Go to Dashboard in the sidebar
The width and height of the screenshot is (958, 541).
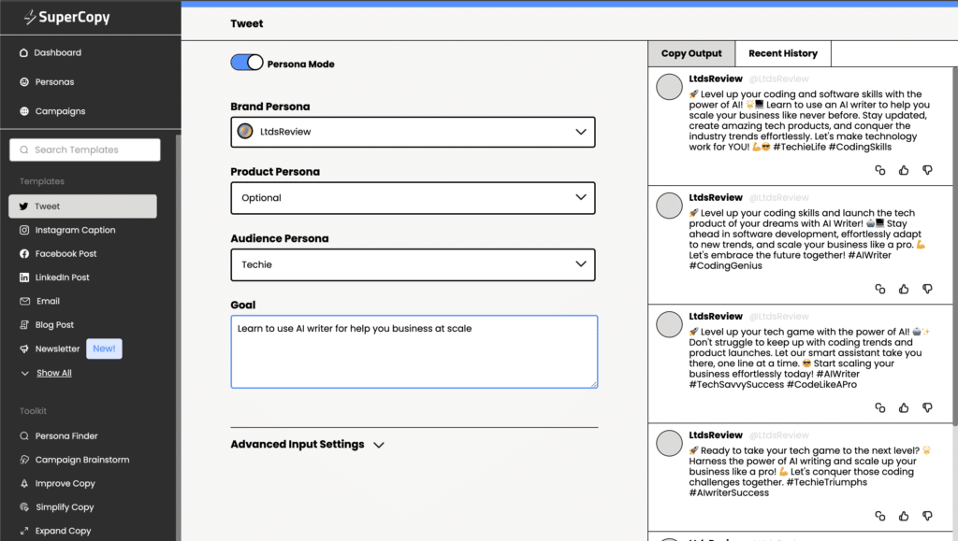[x=57, y=53]
